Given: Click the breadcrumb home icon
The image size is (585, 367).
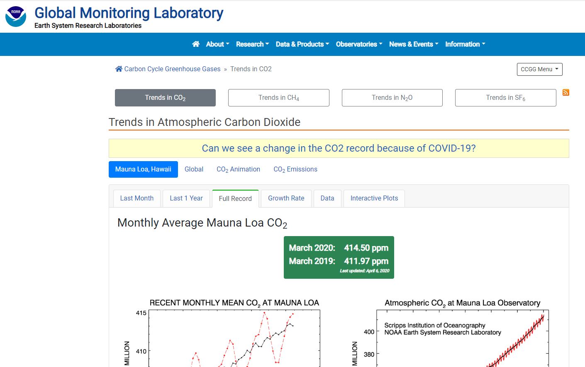Looking at the screenshot, I should point(119,69).
